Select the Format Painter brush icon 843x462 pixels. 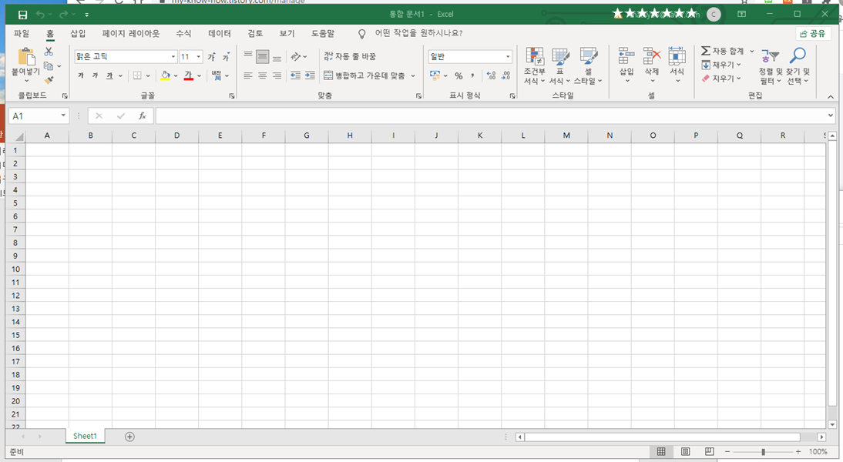[x=49, y=80]
